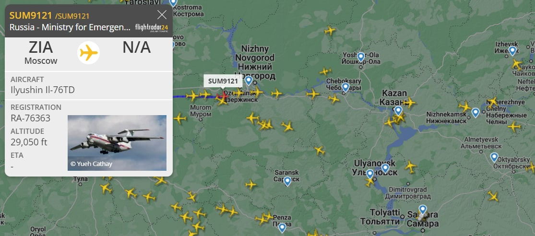Screen dimensions: 535x236
Task: Select the Kostroma airport pin
Action: click(173, 3)
